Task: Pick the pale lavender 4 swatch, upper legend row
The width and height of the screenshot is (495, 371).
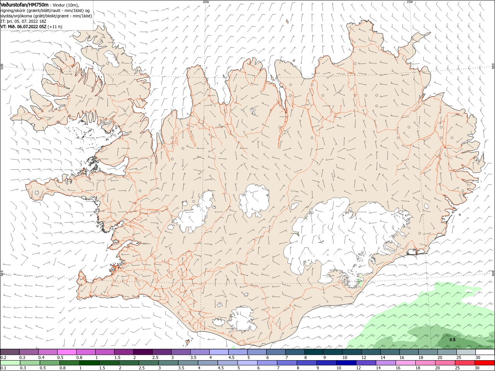Action: [x=219, y=352]
